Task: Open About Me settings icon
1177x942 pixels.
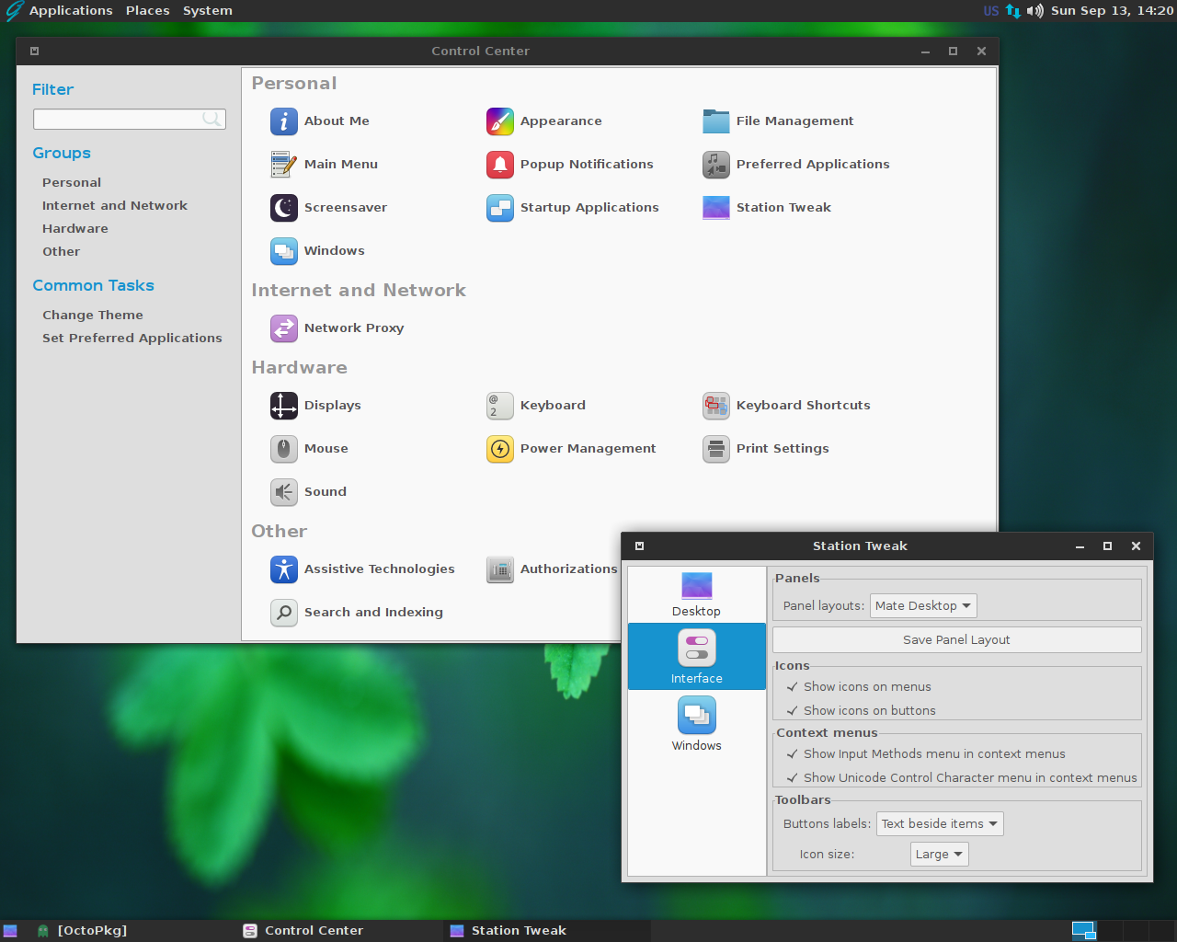Action: tap(284, 121)
